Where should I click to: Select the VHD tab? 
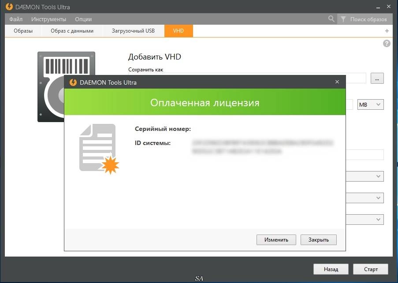[x=179, y=31]
